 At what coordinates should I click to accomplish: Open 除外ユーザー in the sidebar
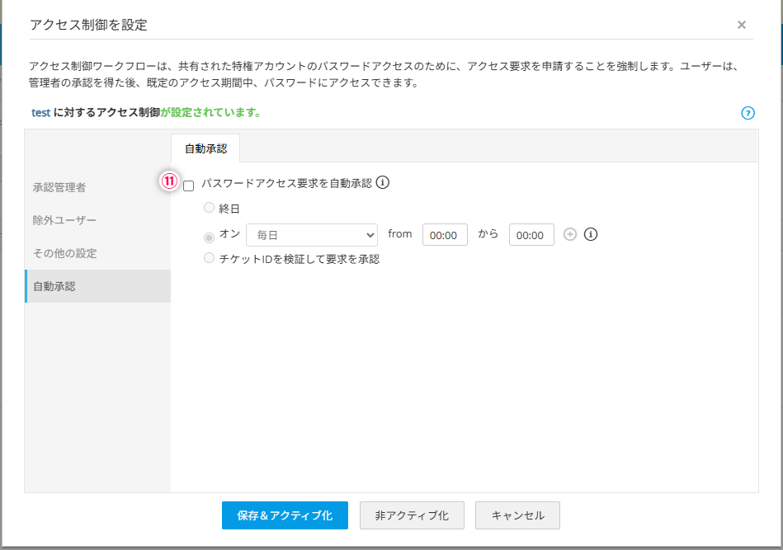(64, 220)
